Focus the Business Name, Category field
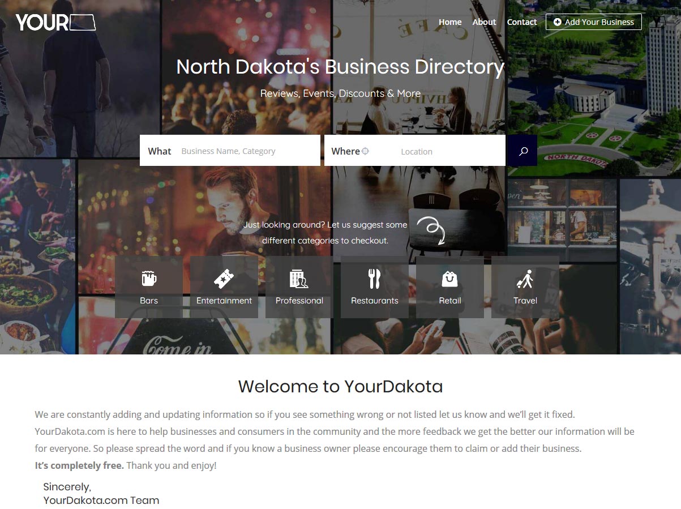This screenshot has width=681, height=509. pyautogui.click(x=249, y=151)
